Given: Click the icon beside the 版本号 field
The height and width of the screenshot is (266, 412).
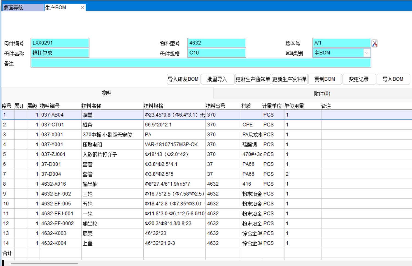Looking at the screenshot, I should (375, 43).
